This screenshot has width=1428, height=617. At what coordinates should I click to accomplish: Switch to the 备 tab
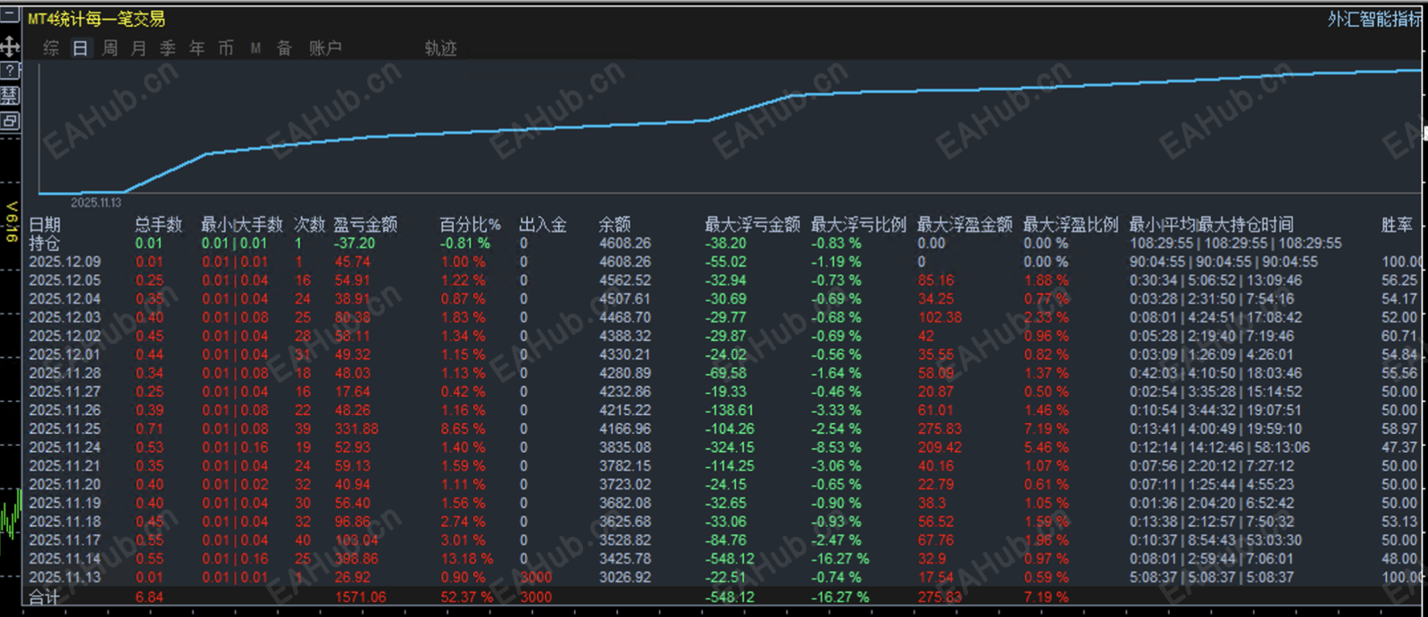click(x=284, y=48)
